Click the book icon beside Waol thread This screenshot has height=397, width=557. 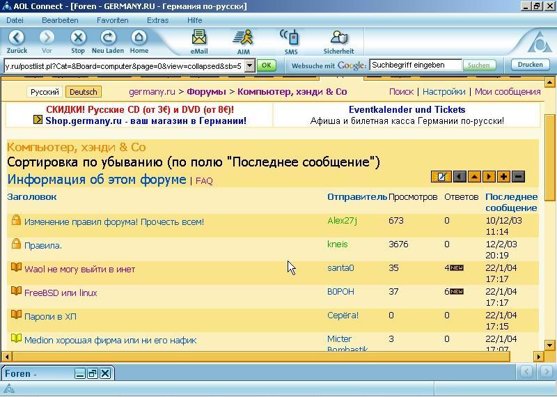click(x=16, y=267)
